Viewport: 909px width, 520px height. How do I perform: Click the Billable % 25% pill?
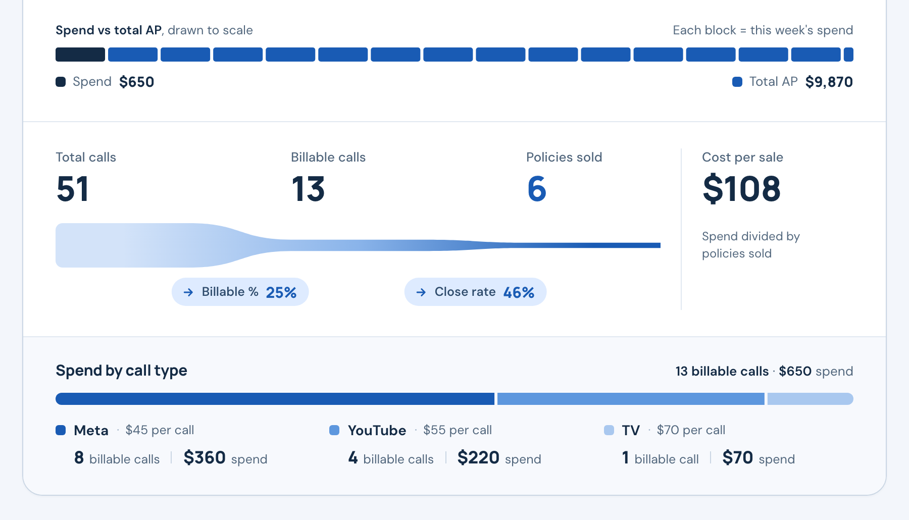click(x=240, y=292)
